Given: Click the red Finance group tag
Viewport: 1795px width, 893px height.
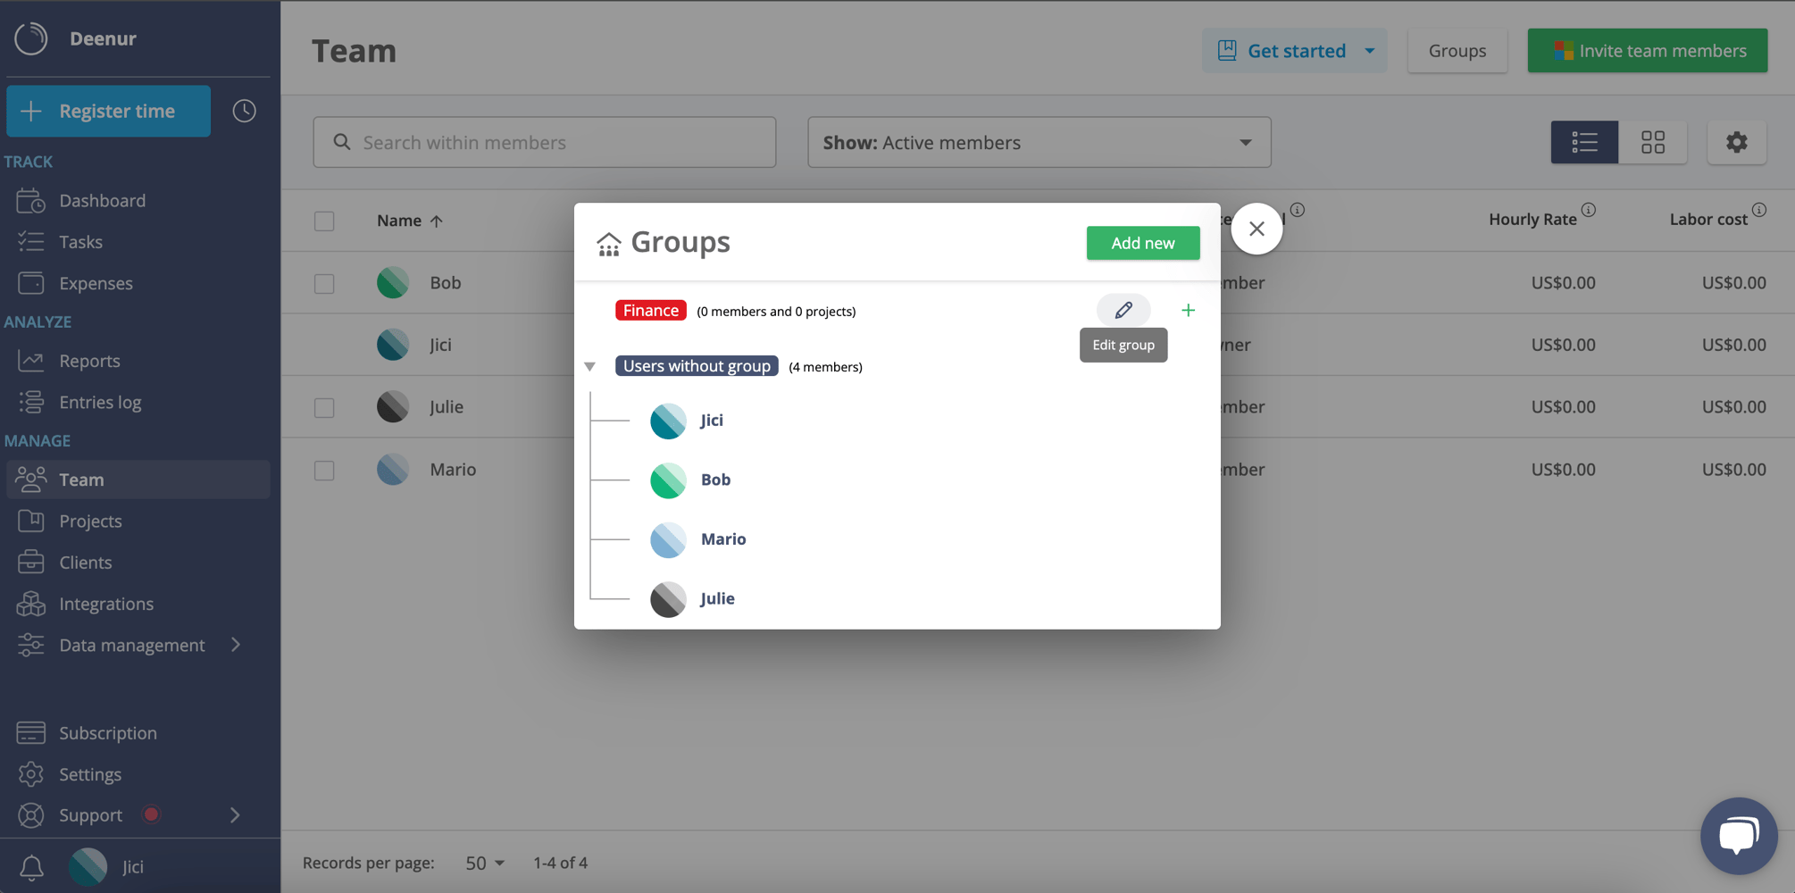Looking at the screenshot, I should 650,310.
